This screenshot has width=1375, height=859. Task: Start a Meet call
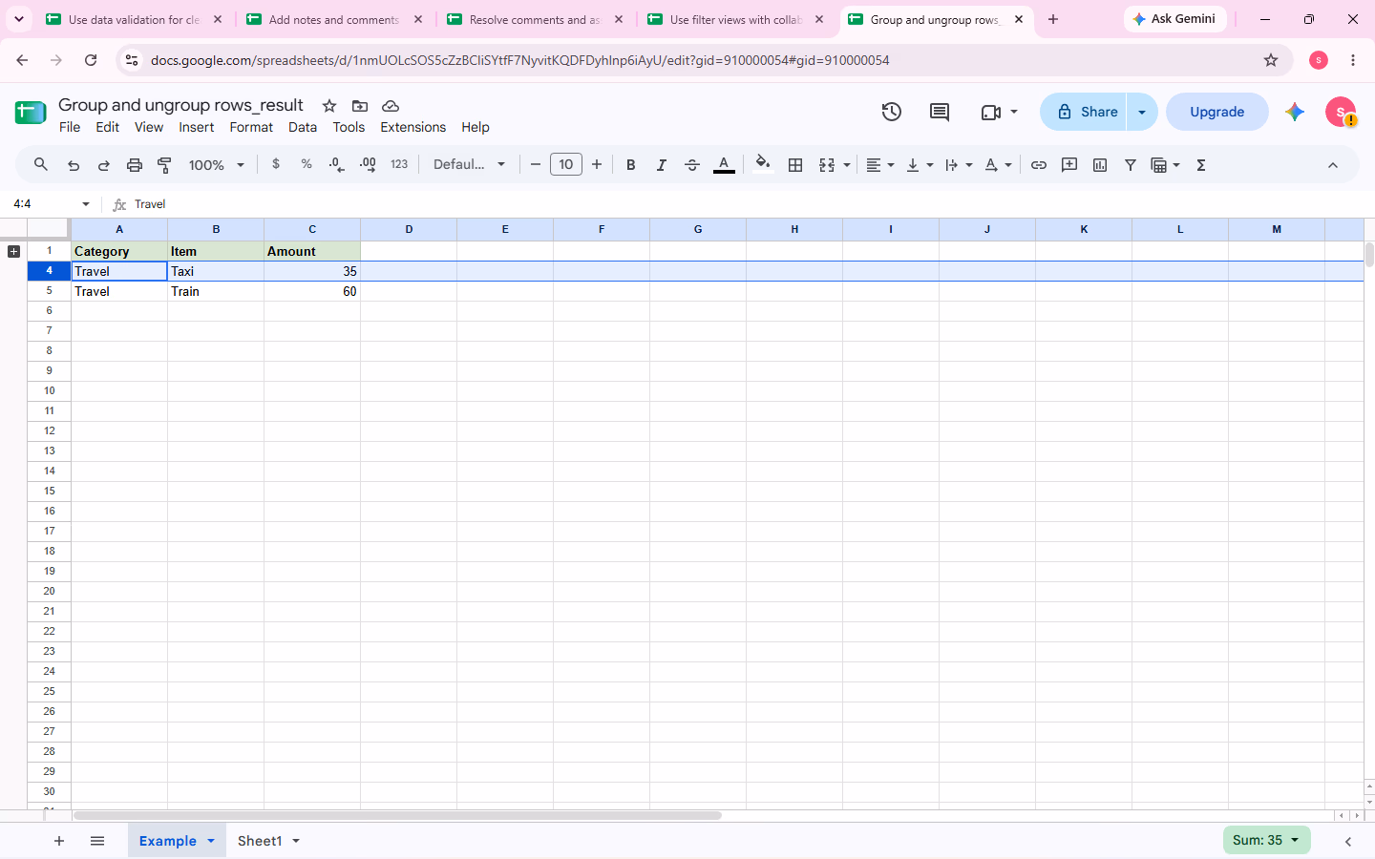pyautogui.click(x=999, y=112)
